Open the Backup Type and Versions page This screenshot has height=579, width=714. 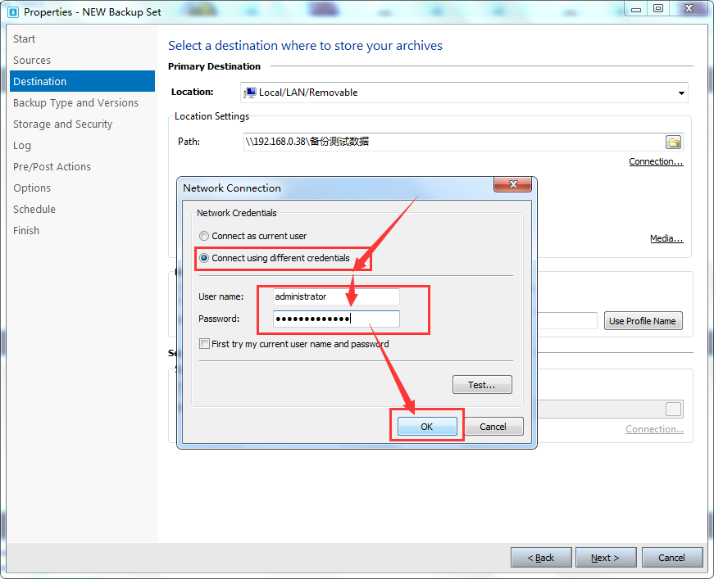(x=75, y=102)
